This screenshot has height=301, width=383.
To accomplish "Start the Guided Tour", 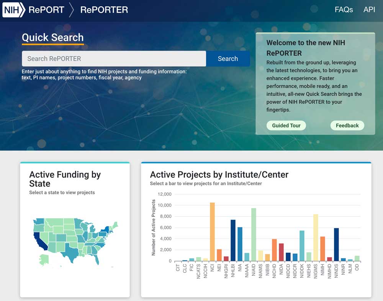I will [286, 125].
